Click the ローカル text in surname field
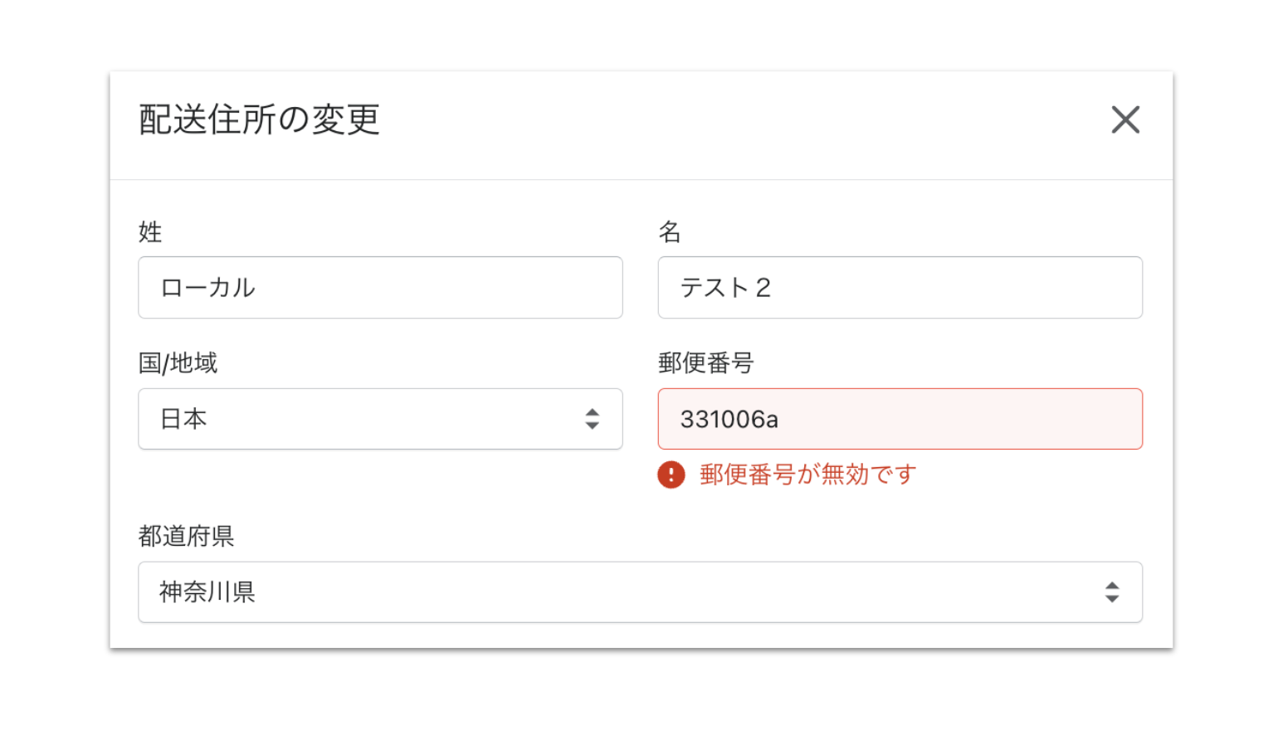The height and width of the screenshot is (735, 1278). click(x=207, y=288)
